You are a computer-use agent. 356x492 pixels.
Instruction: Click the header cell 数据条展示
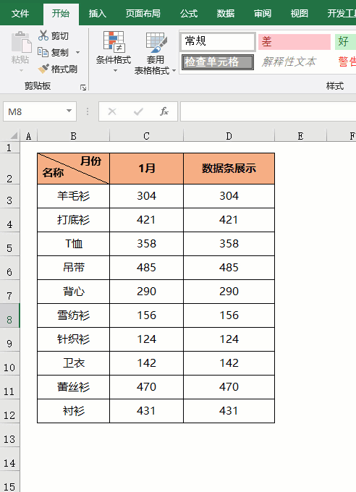[x=229, y=169]
